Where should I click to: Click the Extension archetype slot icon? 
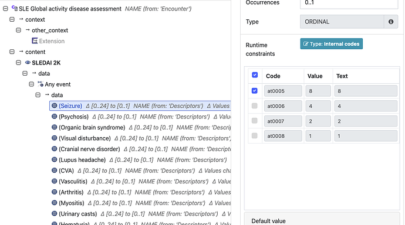coord(35,40)
